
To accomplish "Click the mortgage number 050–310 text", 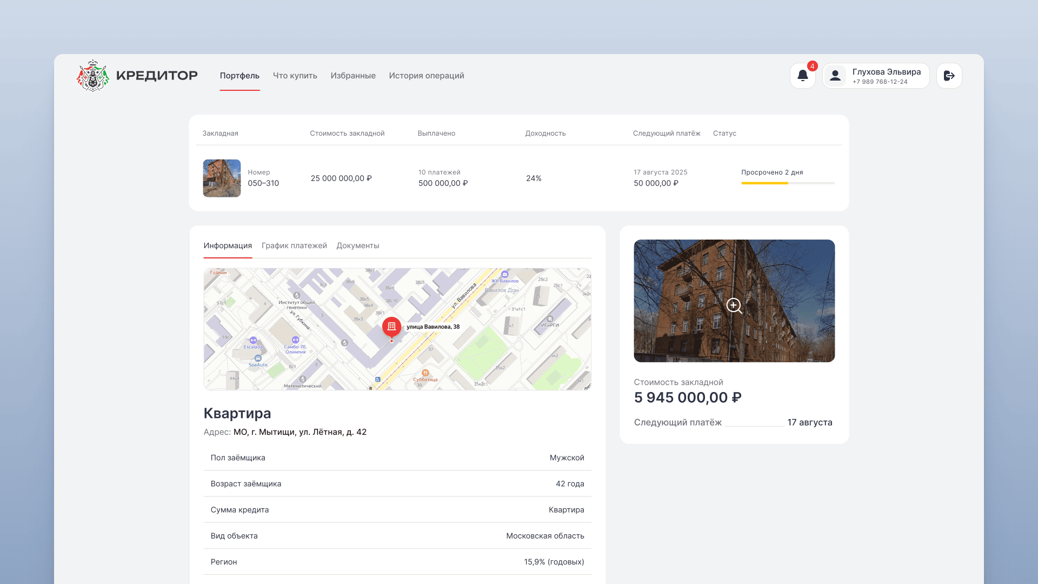I will click(263, 183).
